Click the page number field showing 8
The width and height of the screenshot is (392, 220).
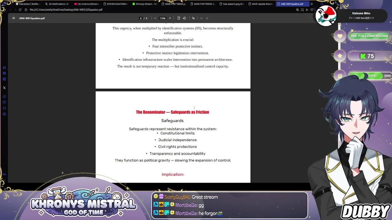[x=141, y=18]
